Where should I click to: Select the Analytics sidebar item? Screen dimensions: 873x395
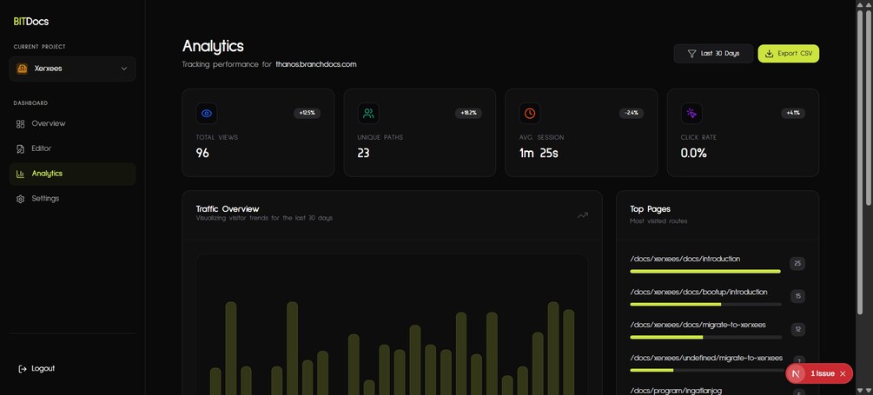pos(72,174)
